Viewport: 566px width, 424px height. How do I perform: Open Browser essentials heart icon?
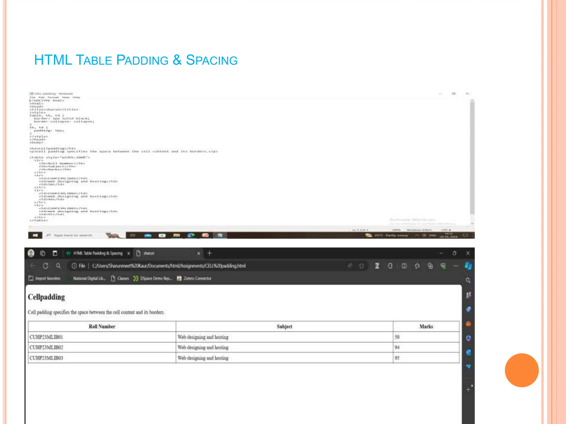tap(443, 266)
